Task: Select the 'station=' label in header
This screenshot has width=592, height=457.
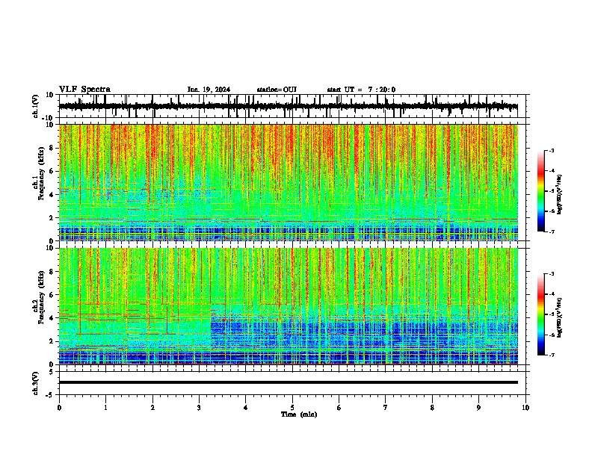Action: (x=270, y=90)
